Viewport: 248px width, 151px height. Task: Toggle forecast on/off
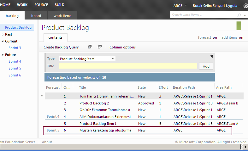(215, 37)
